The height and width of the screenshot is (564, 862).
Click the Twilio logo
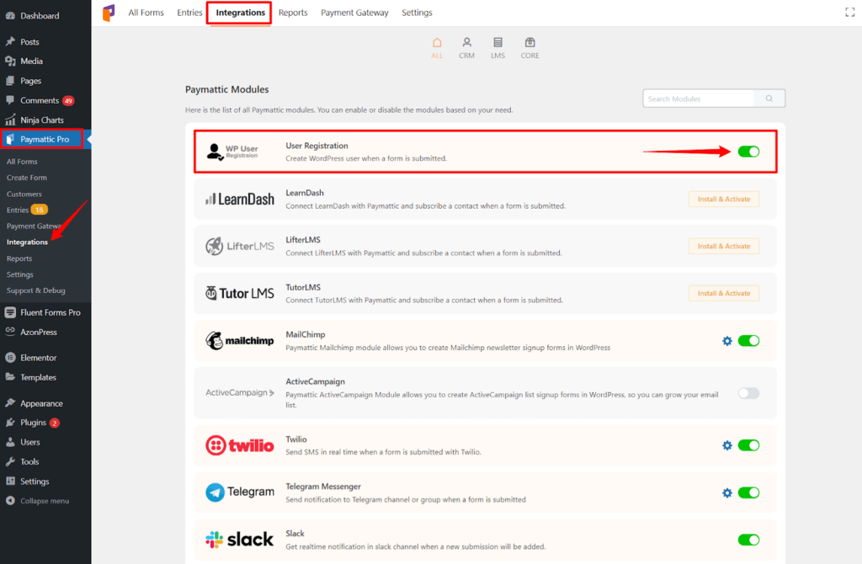coord(240,445)
